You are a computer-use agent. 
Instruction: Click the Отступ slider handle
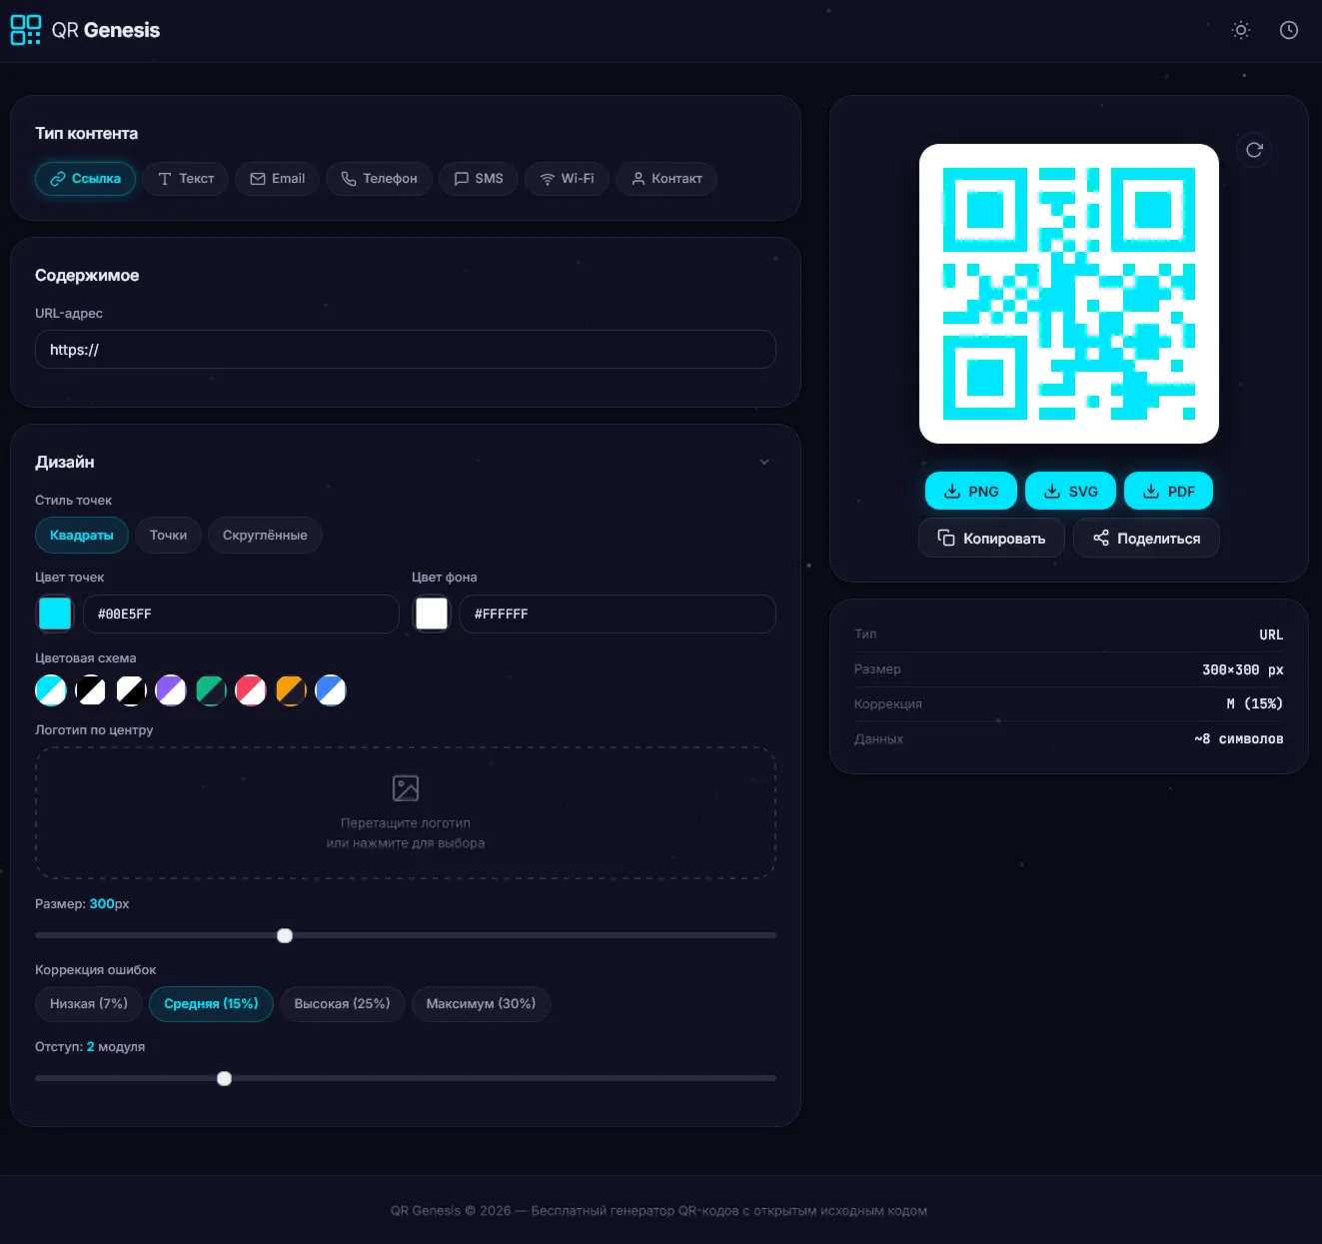point(225,1078)
